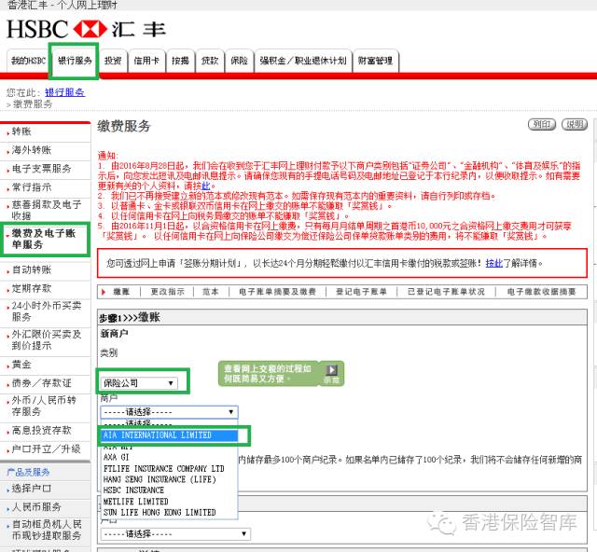Select the 已登记电子账单状况 sub-tab
This screenshot has width=597, height=552.
point(446,292)
